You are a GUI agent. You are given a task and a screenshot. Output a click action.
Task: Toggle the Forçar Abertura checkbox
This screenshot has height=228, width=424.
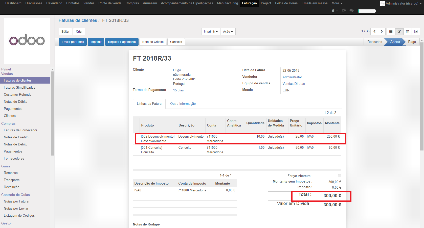340,176
